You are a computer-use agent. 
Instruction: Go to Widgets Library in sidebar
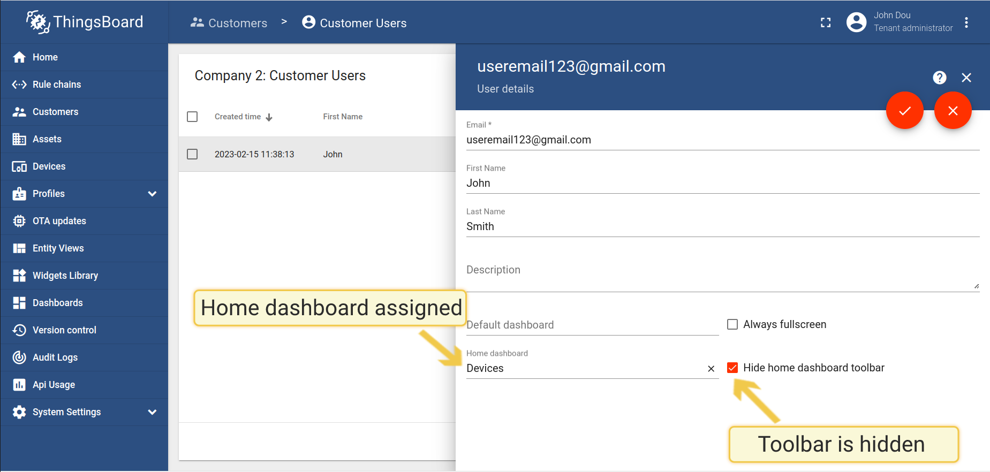65,276
